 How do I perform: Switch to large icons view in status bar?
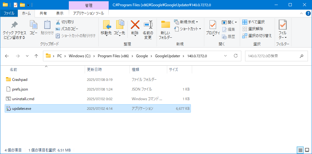pos(307,150)
